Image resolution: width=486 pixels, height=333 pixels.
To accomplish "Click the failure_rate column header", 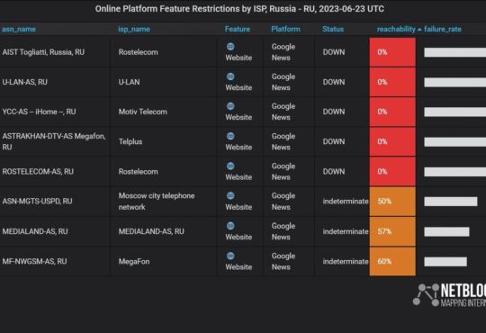I will (x=443, y=29).
